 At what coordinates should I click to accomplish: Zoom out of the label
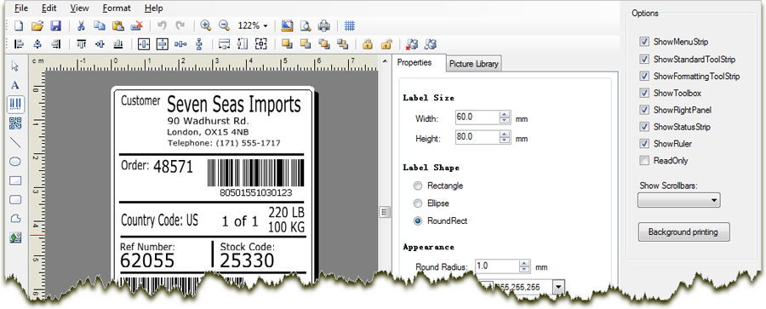[224, 26]
